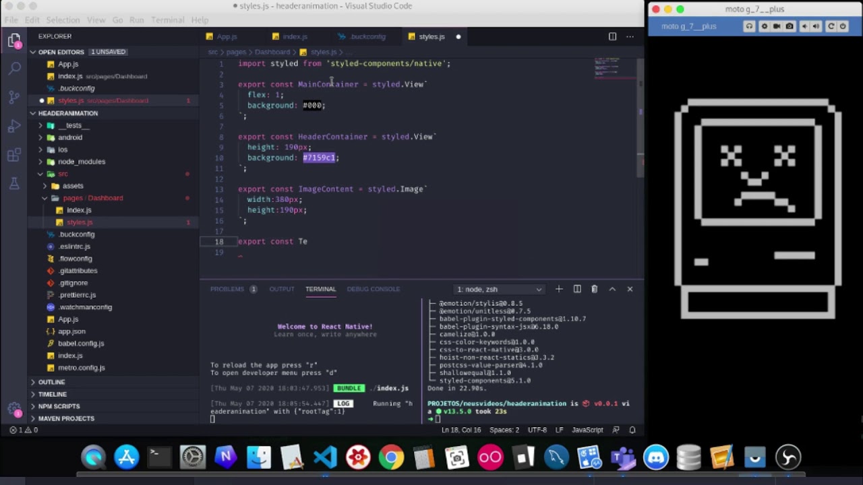Open the Run and Debug view
This screenshot has height=485, width=863.
coord(14,126)
